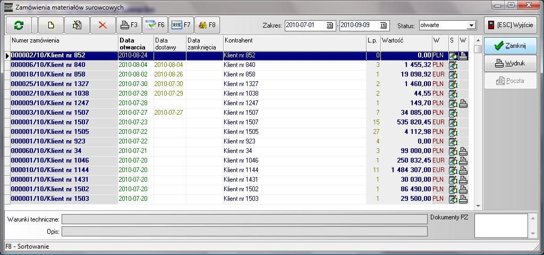This screenshot has height=255, width=544.
Task: Select order 000025/10/Klient nr 1327
Action: coord(64,84)
